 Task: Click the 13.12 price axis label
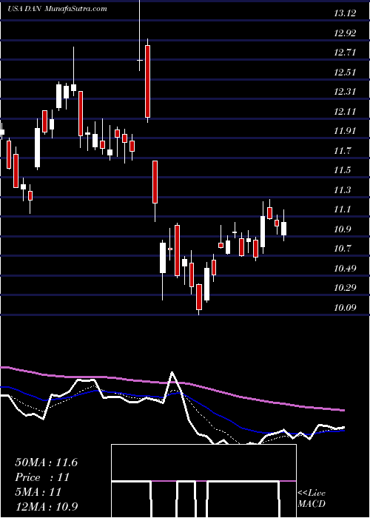click(345, 13)
